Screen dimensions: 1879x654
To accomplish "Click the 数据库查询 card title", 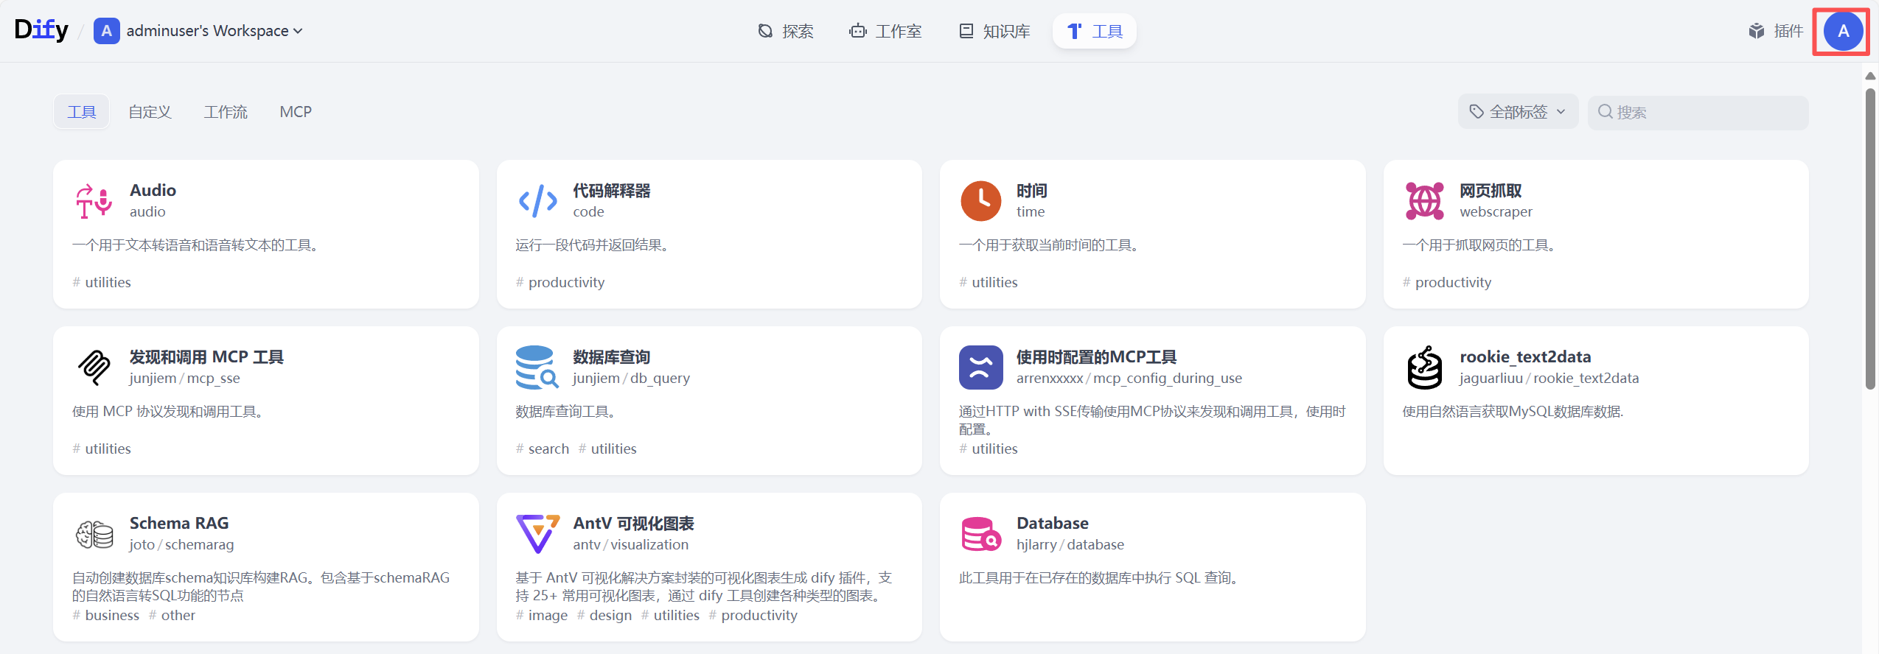I will pyautogui.click(x=612, y=357).
